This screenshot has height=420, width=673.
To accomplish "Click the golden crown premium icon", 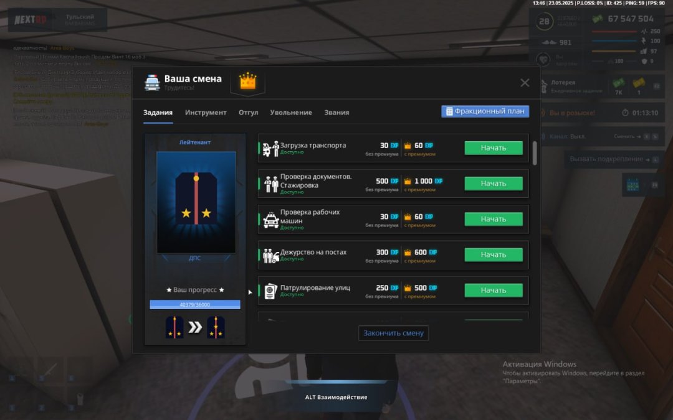I will (247, 81).
